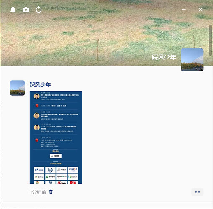The image size is (213, 209).
Task: Click the camera icon to post
Action: coord(26,10)
